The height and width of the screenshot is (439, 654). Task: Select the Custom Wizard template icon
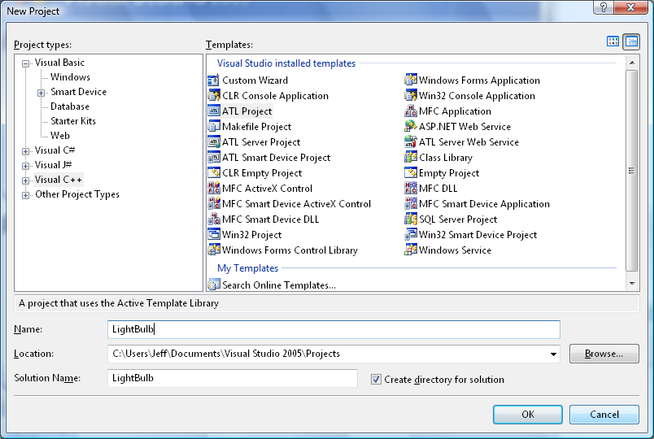pos(214,80)
